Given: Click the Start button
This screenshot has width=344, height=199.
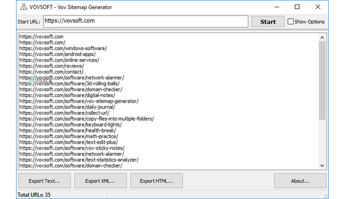Looking at the screenshot, I should point(268,22).
